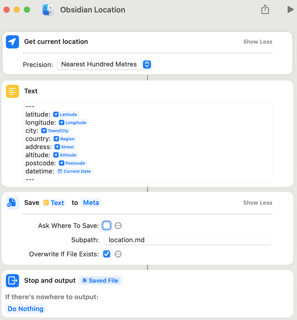297x320 pixels.
Task: Run the Obsidian Location shortcut
Action: [290, 10]
